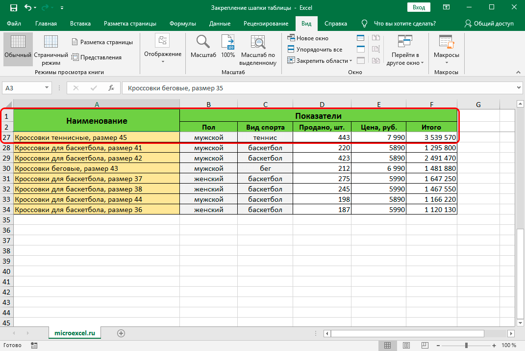Open the Рецензирование tab
Screen dimensions: 525x351
coord(266,24)
